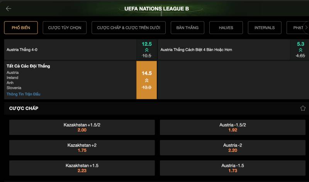The width and height of the screenshot is (309, 182).
Task: Open the Bàn Thắng tab
Action: (187, 28)
